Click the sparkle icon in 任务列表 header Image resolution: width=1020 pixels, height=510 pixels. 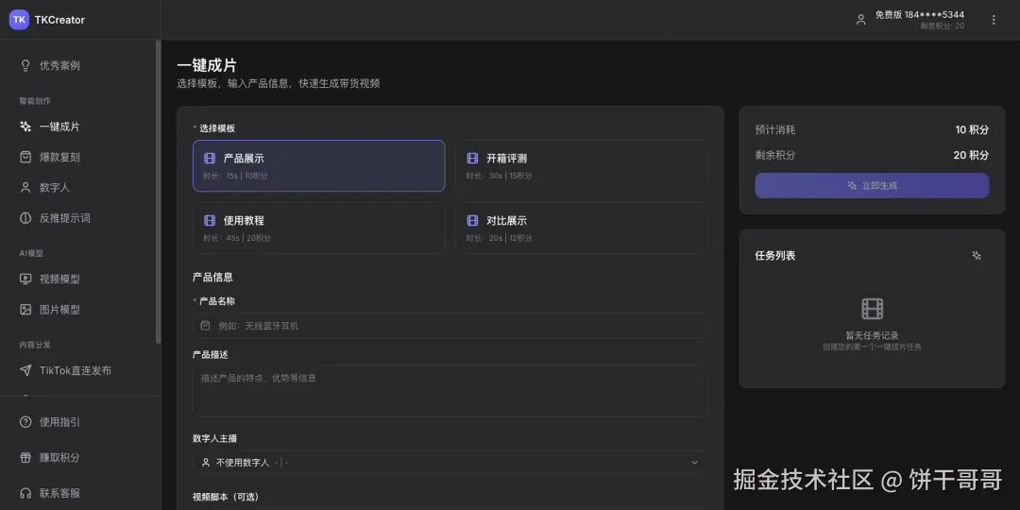(x=977, y=256)
